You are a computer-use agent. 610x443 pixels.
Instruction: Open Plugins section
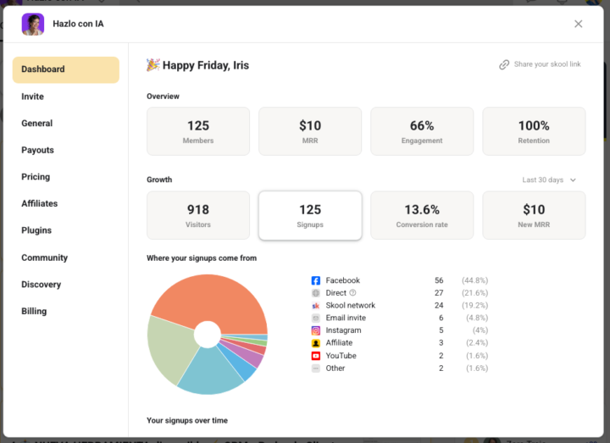click(36, 230)
